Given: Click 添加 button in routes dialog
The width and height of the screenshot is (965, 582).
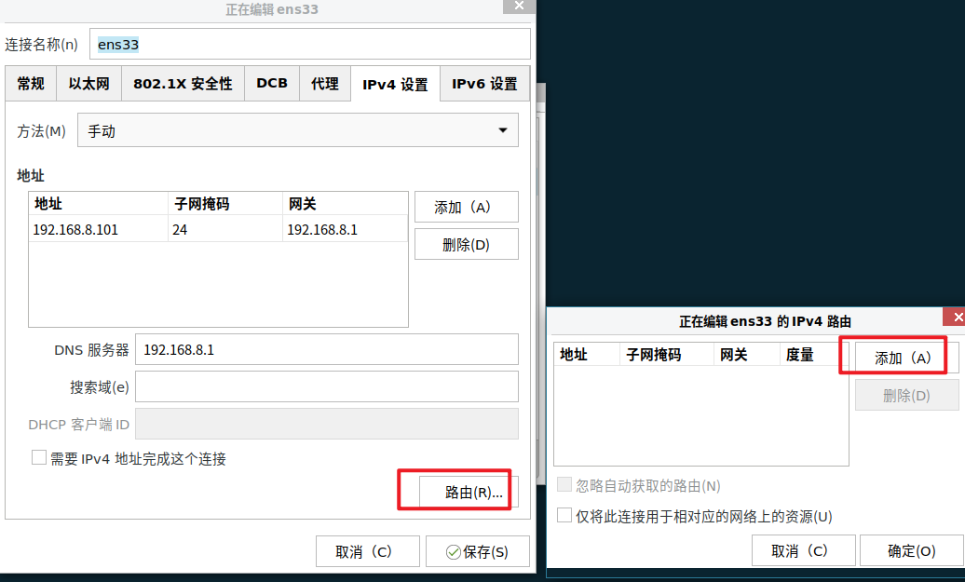Looking at the screenshot, I should click(902, 358).
